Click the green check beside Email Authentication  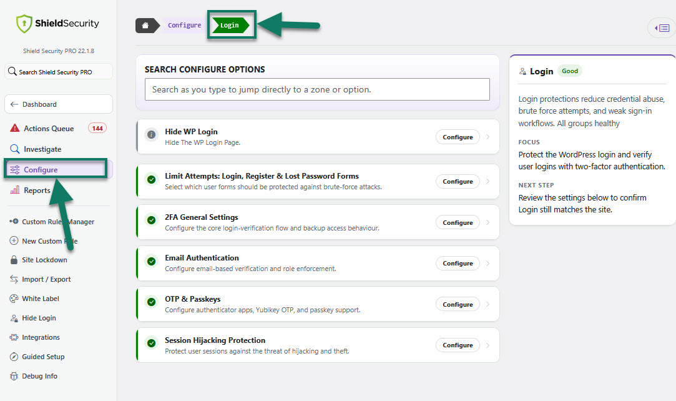pos(151,261)
